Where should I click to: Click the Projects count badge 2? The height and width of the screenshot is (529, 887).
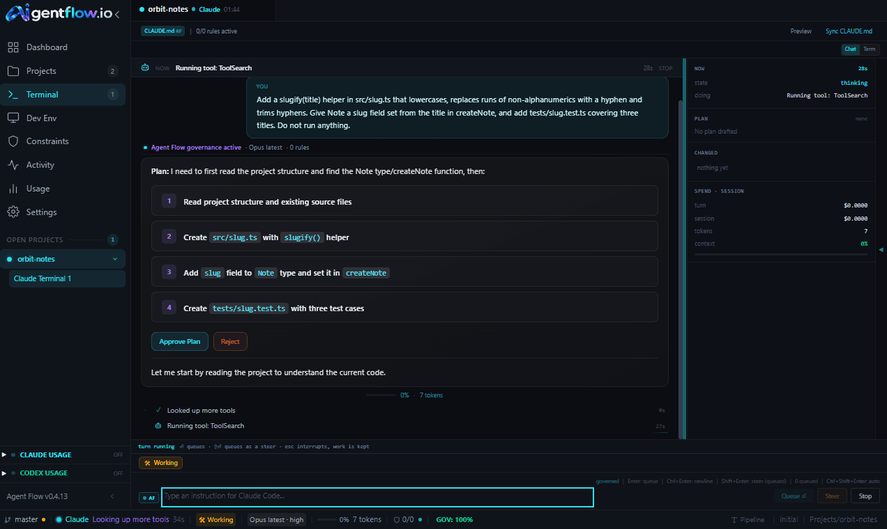click(113, 71)
